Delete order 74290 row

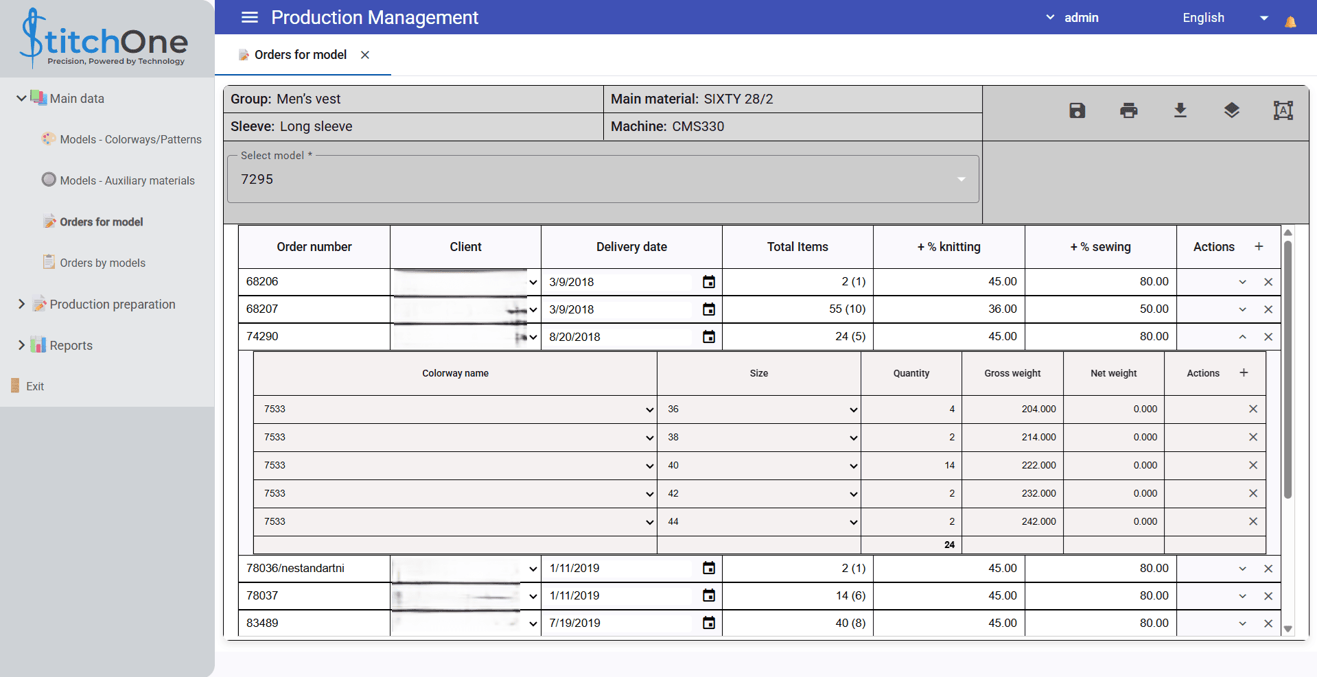coord(1268,337)
